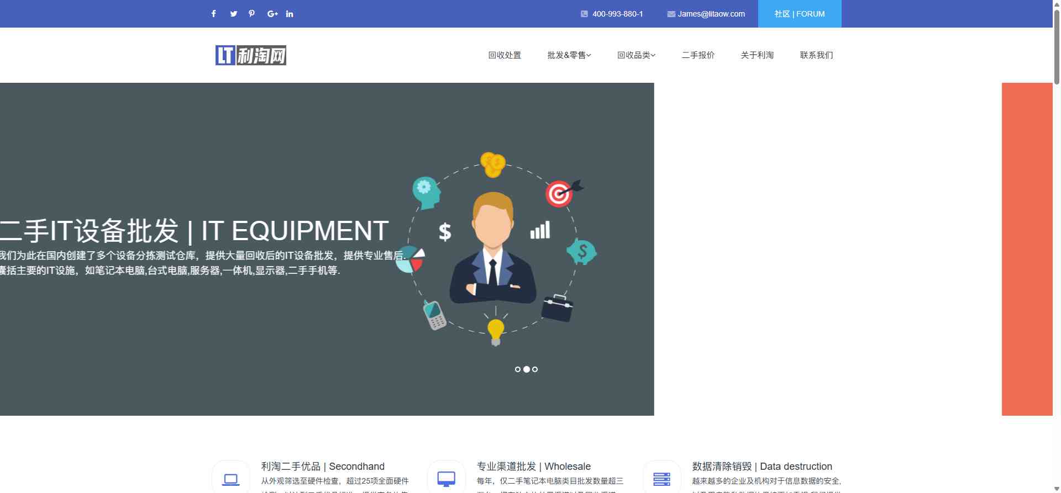The width and height of the screenshot is (1061, 493).
Task: Go to the 二手报价 page
Action: [x=698, y=55]
